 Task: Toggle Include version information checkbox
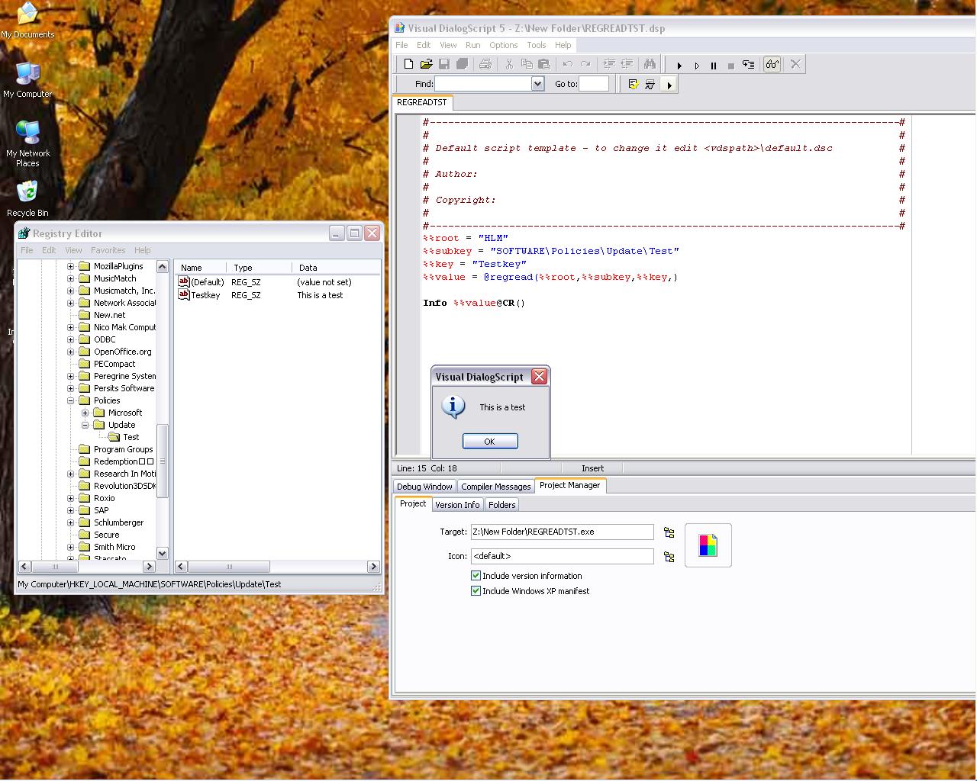point(476,576)
